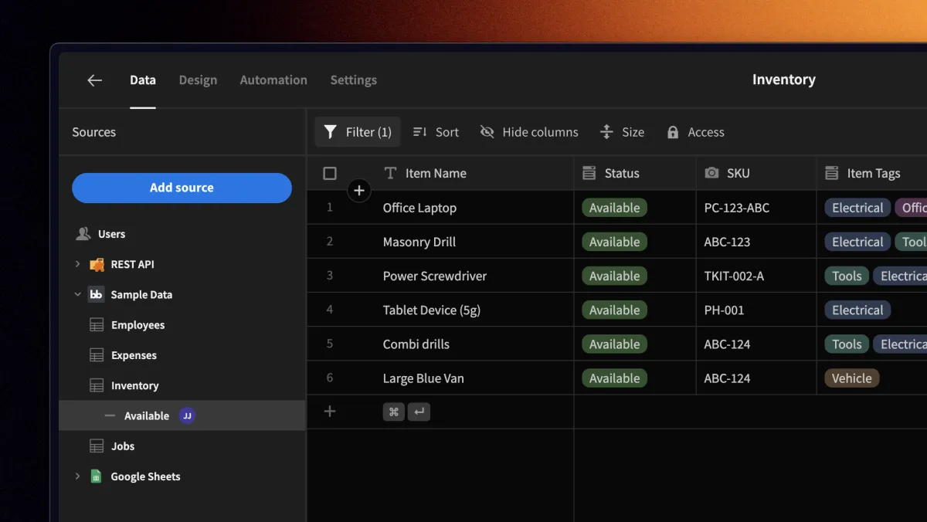Select the Available view
927x522 pixels.
[182, 415]
